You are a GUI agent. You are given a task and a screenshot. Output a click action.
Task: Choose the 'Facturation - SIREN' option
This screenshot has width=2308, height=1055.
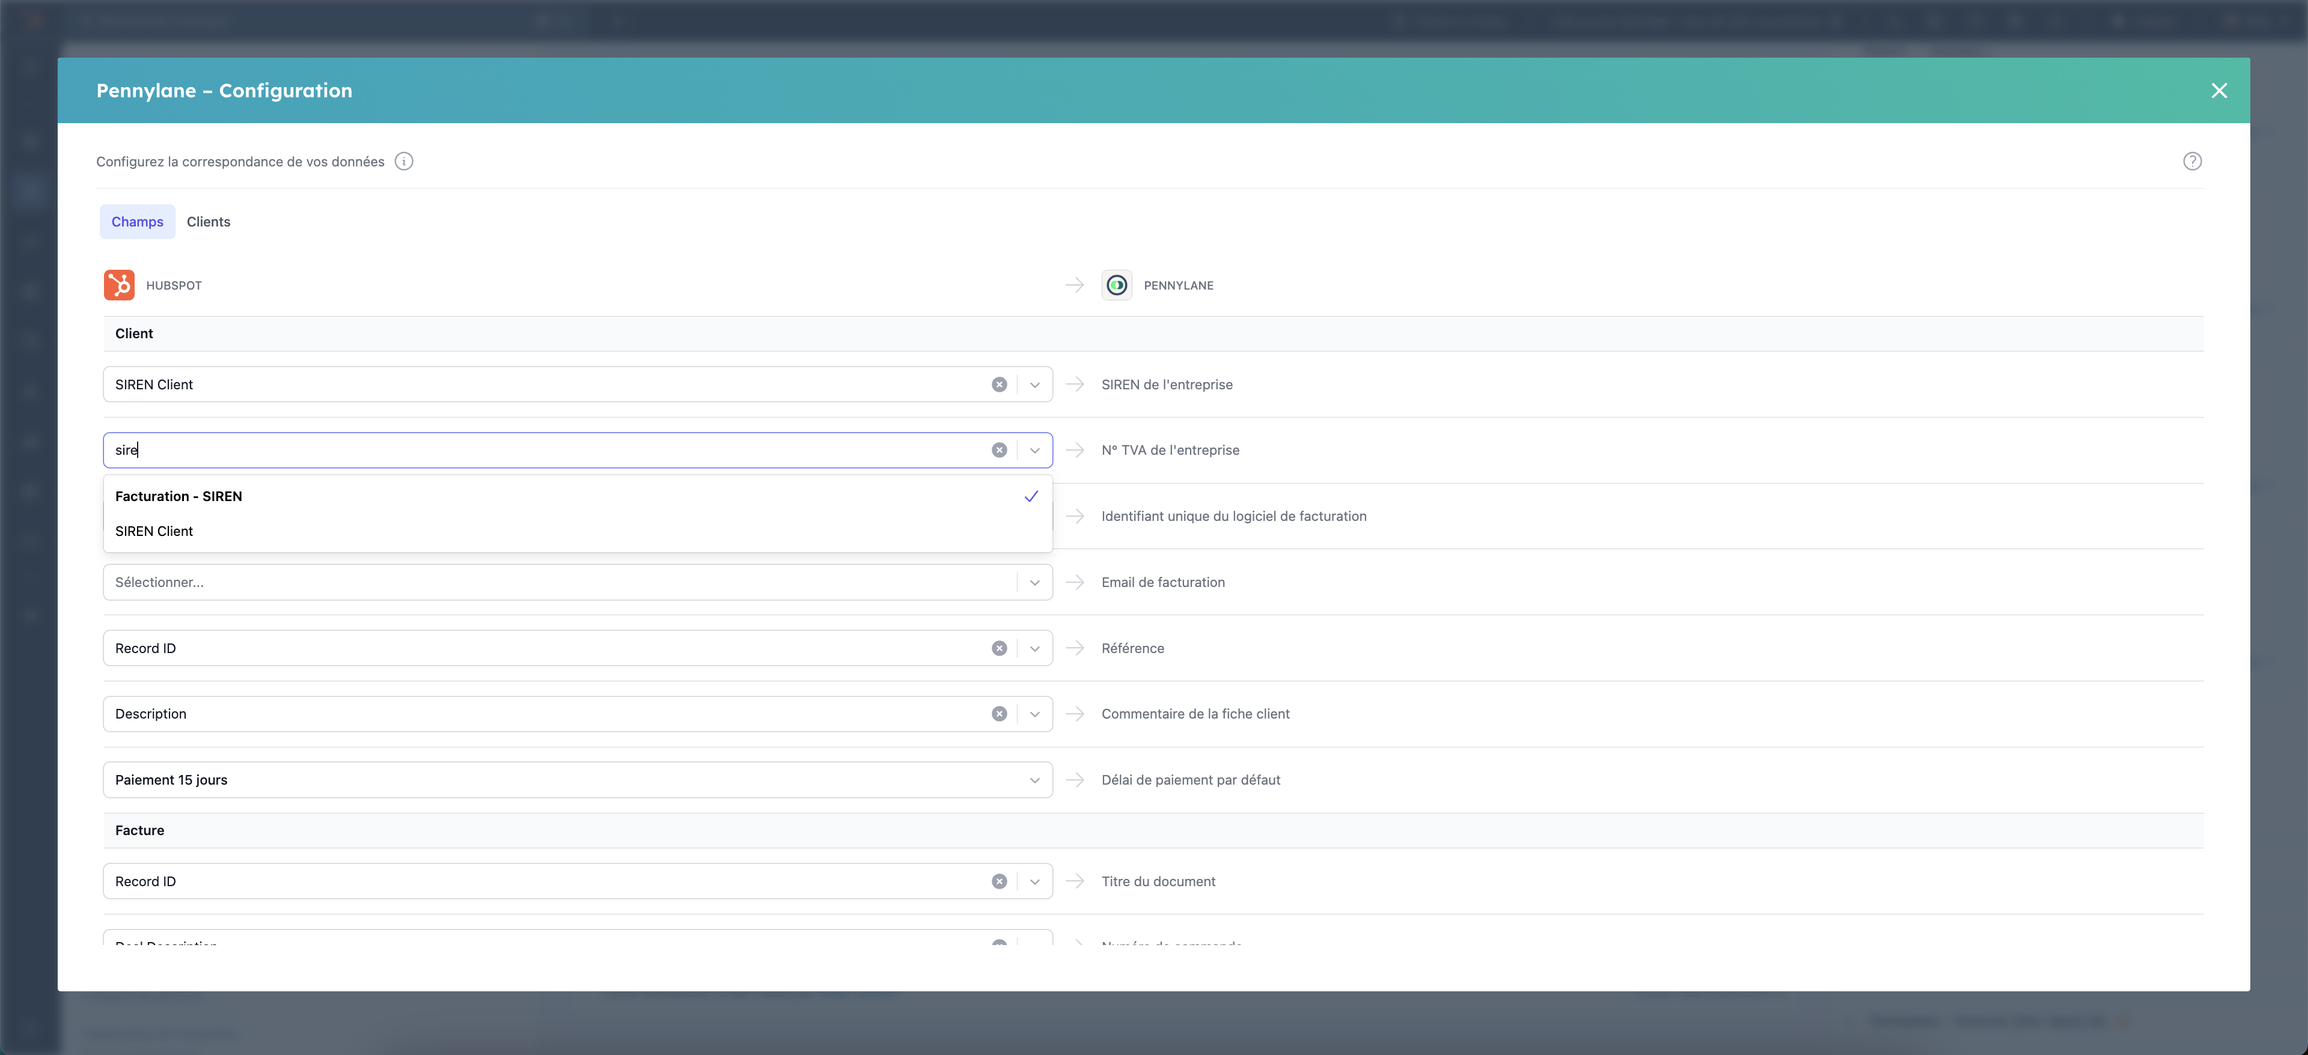[x=179, y=496]
